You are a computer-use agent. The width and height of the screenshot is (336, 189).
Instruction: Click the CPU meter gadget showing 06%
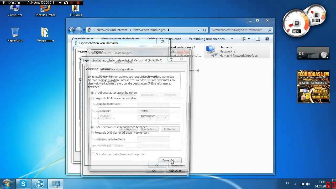click(x=297, y=24)
